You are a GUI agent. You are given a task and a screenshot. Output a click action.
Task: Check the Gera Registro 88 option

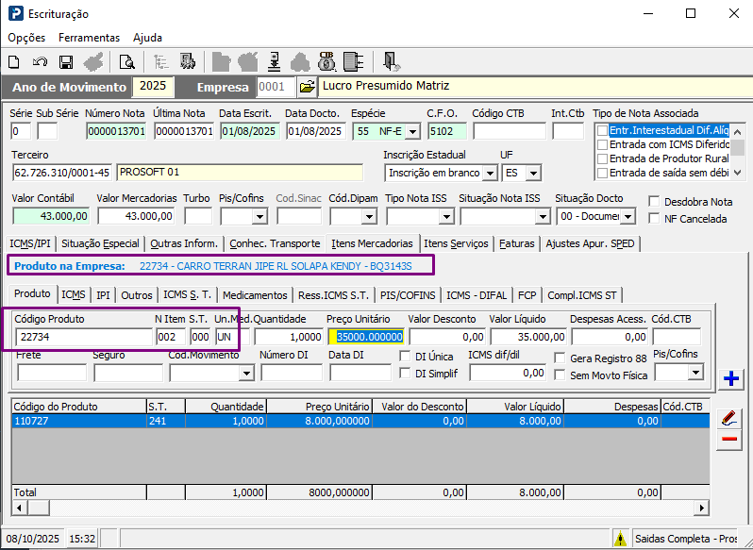[x=561, y=358]
